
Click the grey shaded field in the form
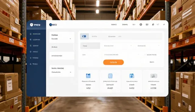pyautogui.click(x=90, y=46)
